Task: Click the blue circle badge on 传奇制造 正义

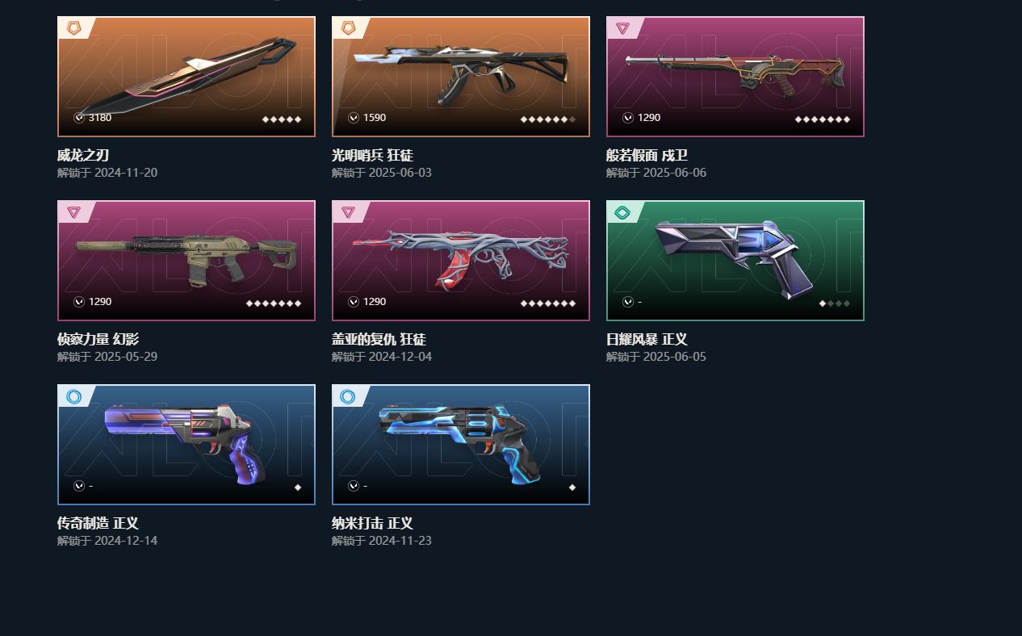Action: point(73,396)
